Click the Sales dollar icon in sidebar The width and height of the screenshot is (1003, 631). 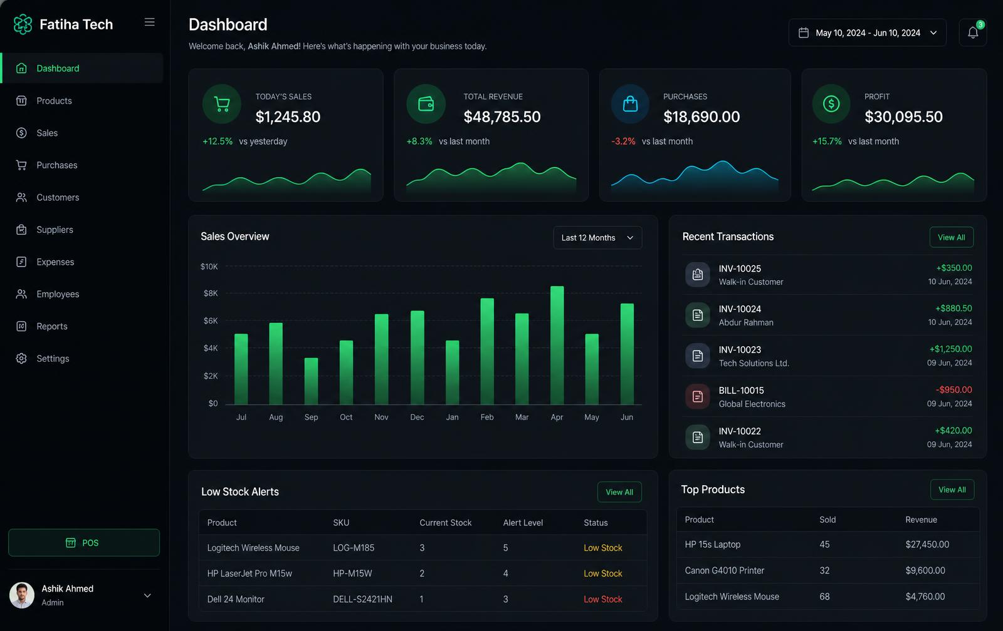(x=21, y=133)
